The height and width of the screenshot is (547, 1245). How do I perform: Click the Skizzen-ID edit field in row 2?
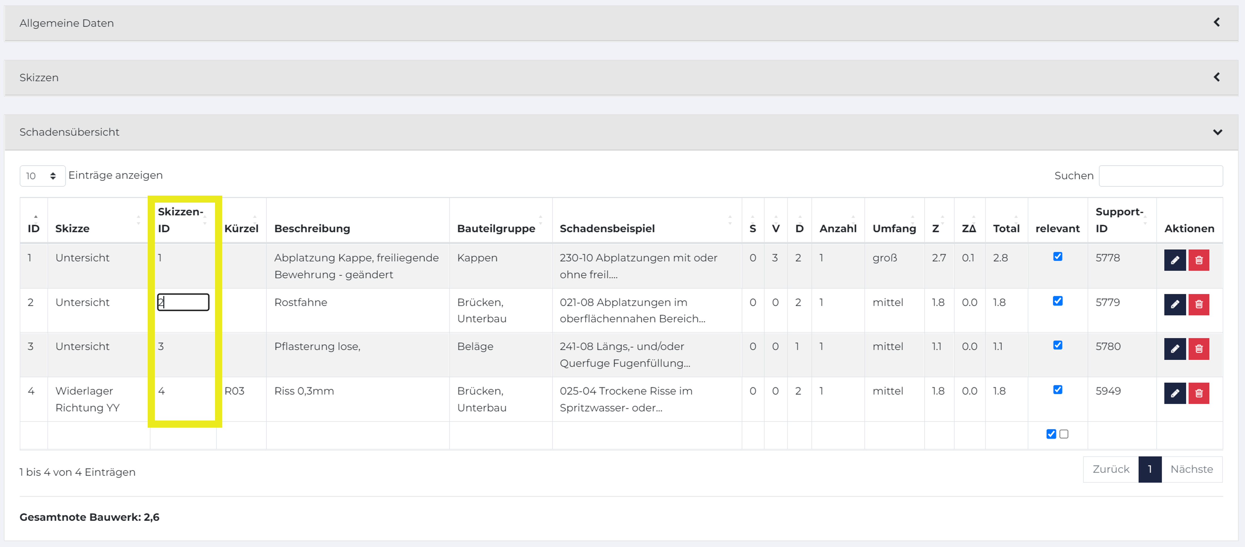pyautogui.click(x=183, y=303)
